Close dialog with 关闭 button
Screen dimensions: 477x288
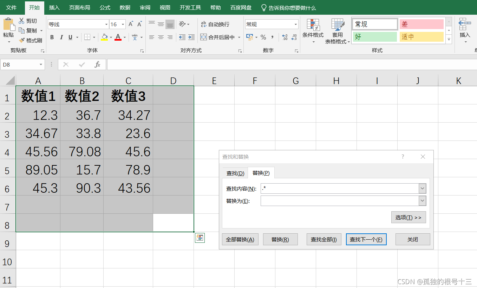(x=413, y=240)
